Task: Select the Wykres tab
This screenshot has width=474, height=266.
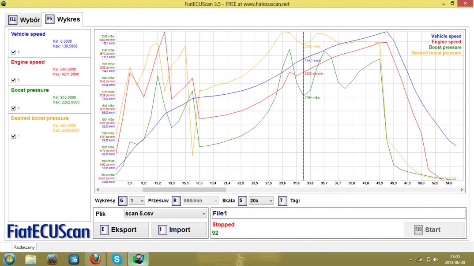Action: click(62, 19)
